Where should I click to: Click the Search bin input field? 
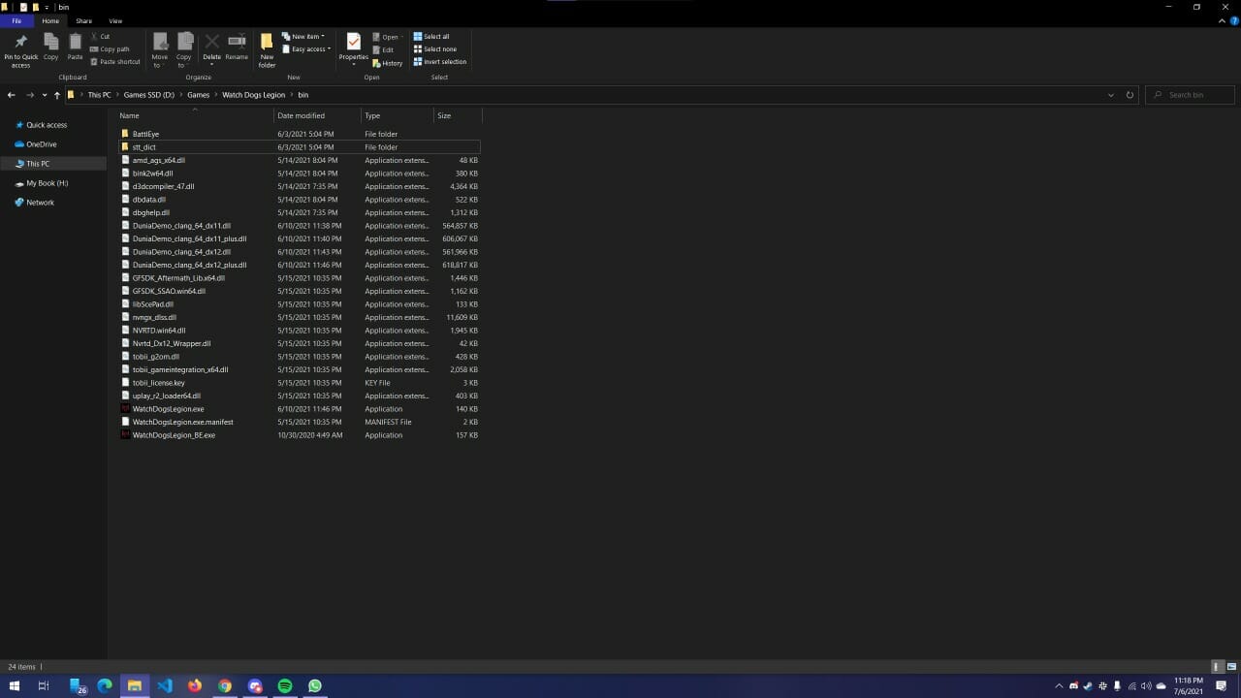point(1193,95)
